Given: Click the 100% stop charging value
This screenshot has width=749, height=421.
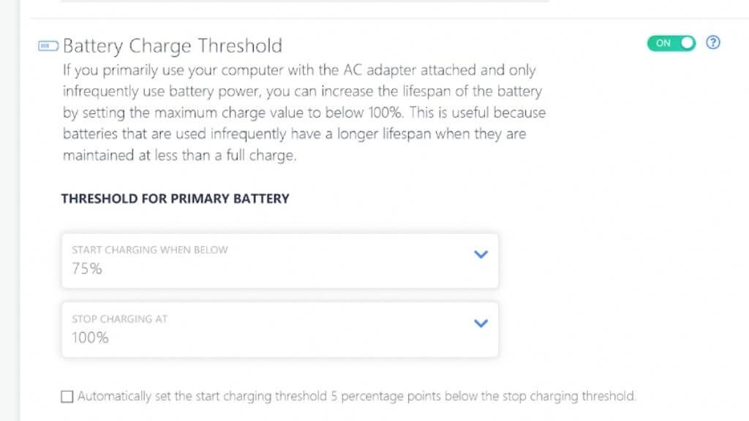Looking at the screenshot, I should 90,338.
